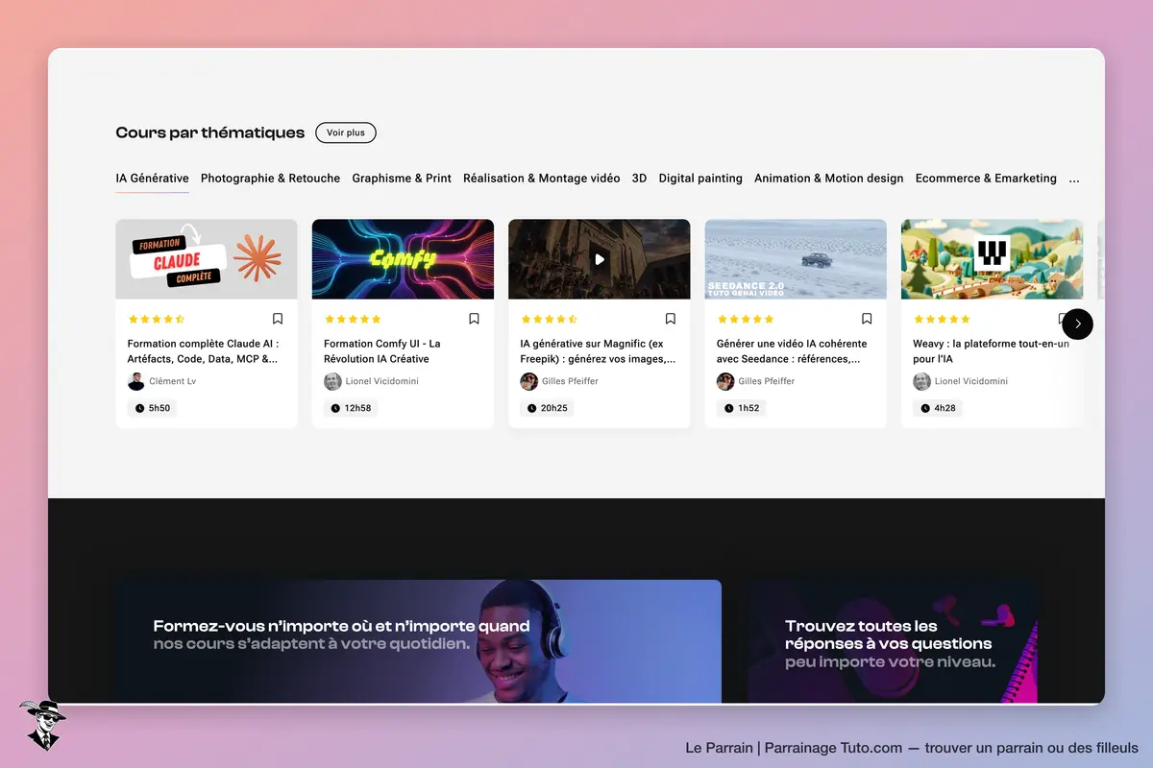Click the star rating on the Seedance card
1153x768 pixels.
click(746, 319)
